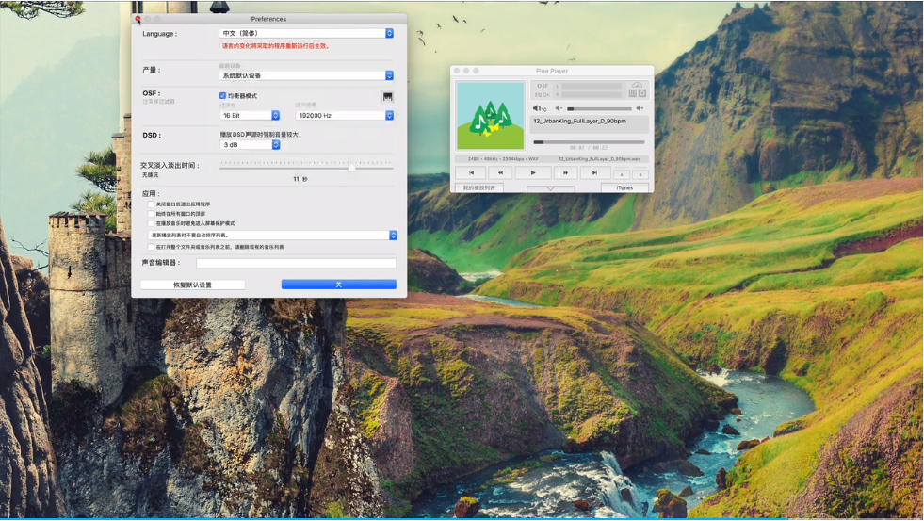Seek on the Pine Player track progress bar
The image size is (924, 521).
589,142
